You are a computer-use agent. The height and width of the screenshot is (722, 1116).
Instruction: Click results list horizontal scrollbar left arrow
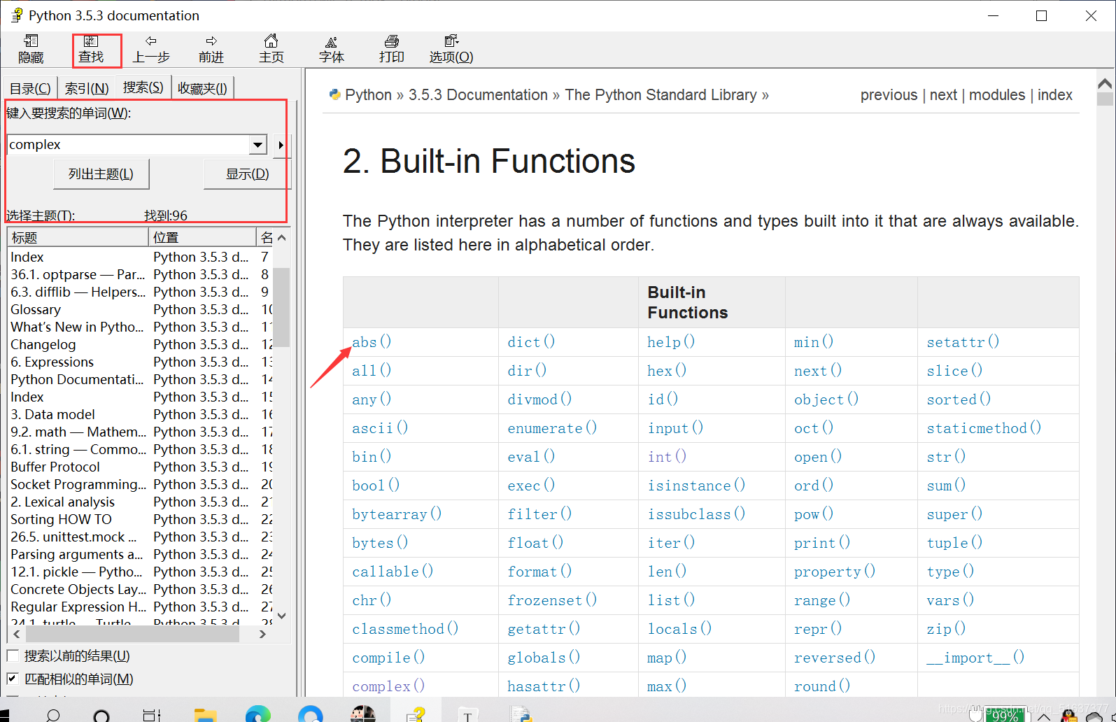point(17,634)
